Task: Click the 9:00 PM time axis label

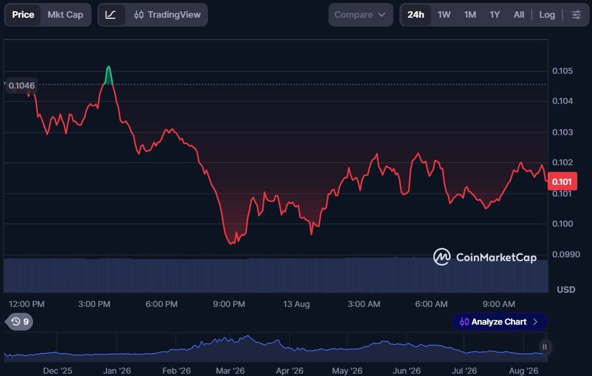Action: coord(229,304)
